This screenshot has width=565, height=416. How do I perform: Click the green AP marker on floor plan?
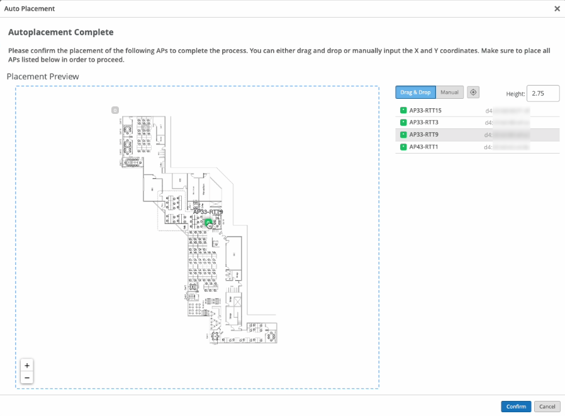(208, 223)
